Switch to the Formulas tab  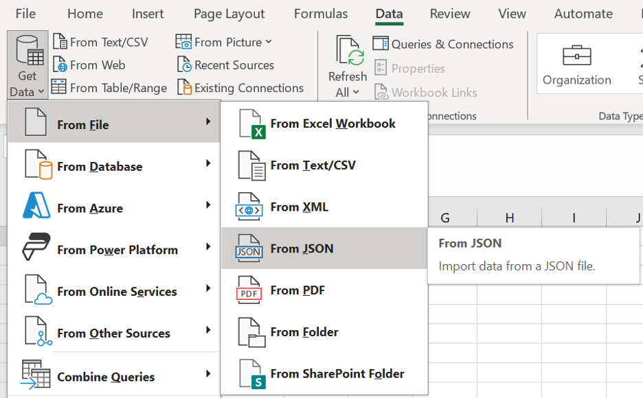click(321, 14)
